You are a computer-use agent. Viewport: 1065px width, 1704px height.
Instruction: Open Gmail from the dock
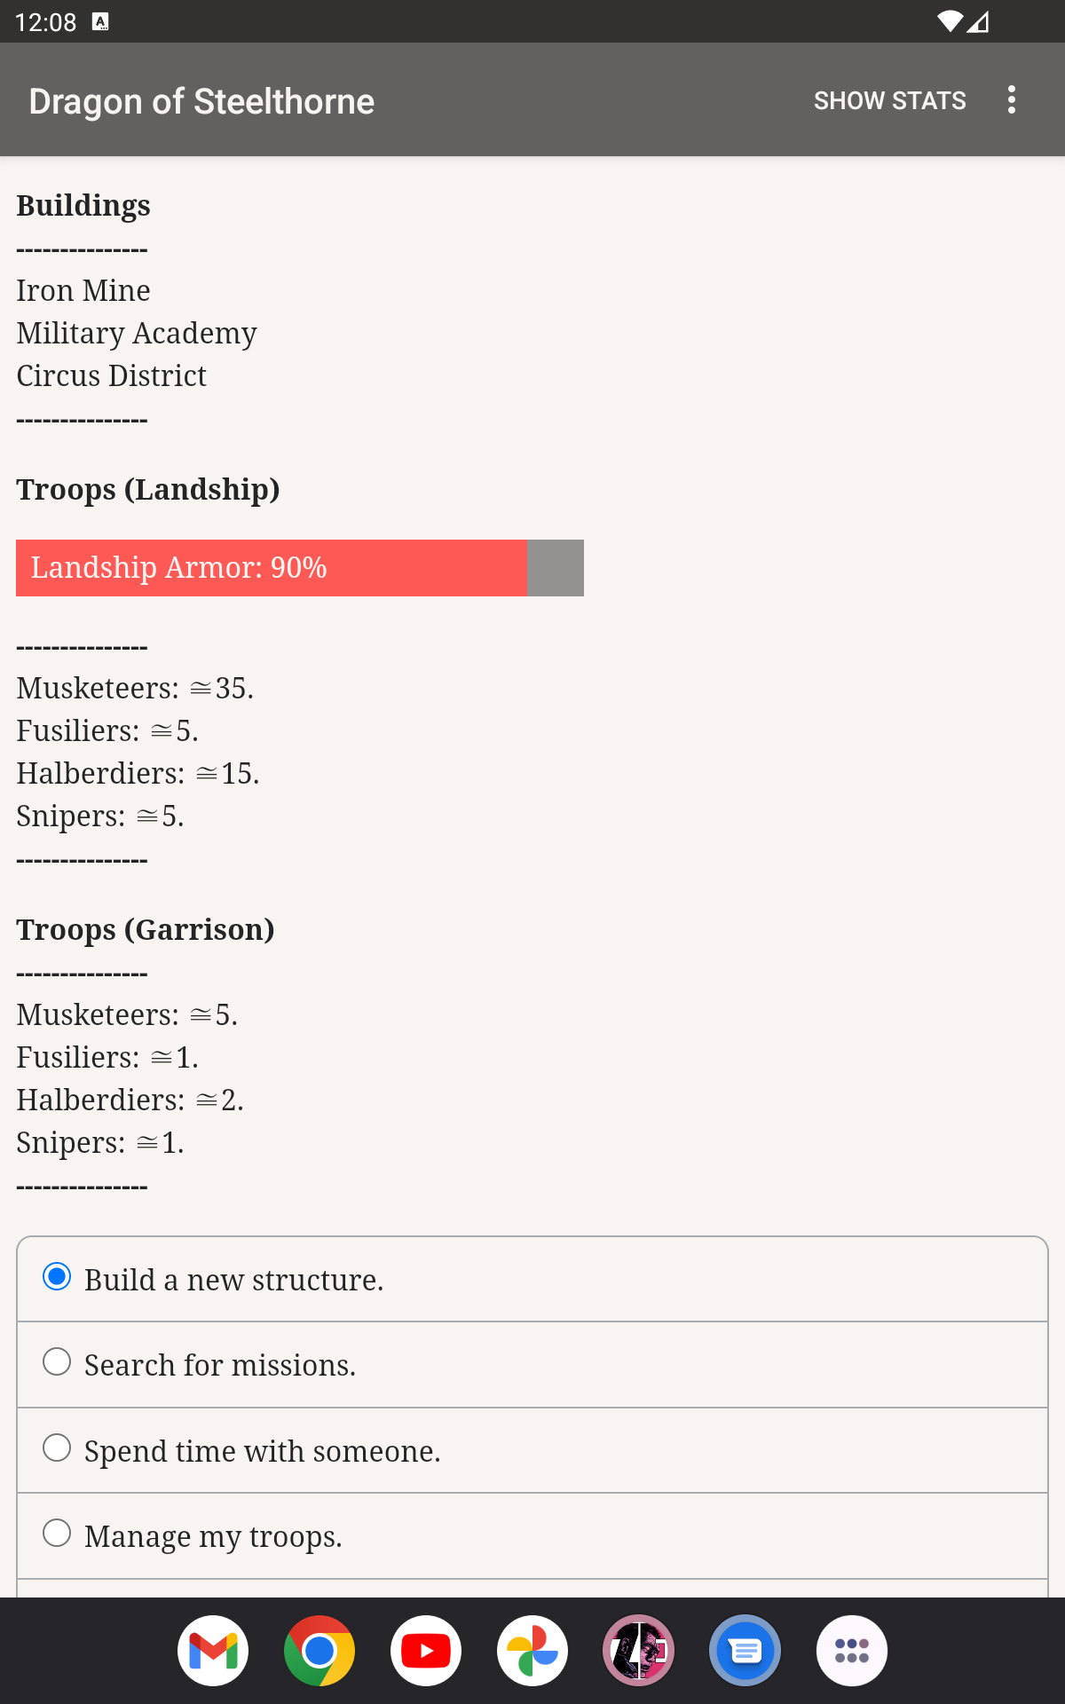(x=213, y=1651)
